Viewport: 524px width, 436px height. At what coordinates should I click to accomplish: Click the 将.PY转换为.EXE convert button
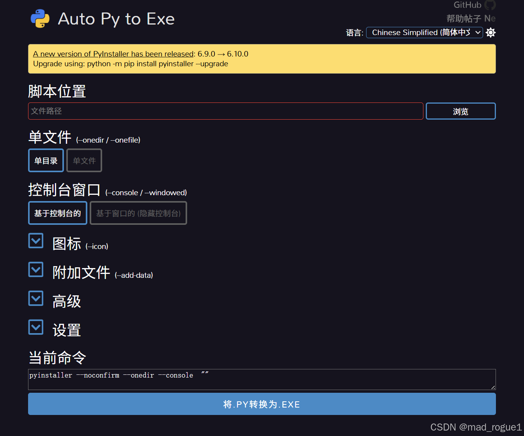262,404
